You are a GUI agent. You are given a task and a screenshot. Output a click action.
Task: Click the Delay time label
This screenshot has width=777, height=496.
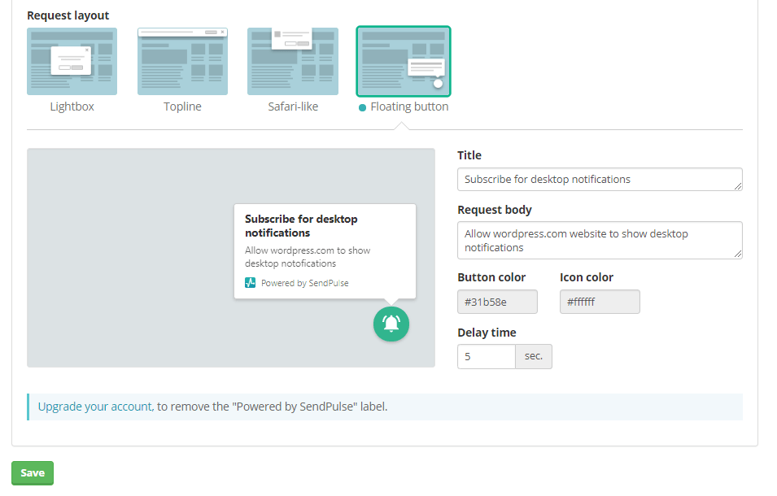pyautogui.click(x=487, y=333)
